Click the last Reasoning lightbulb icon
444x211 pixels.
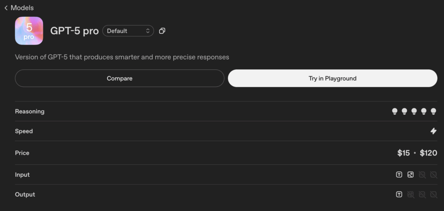coord(434,111)
